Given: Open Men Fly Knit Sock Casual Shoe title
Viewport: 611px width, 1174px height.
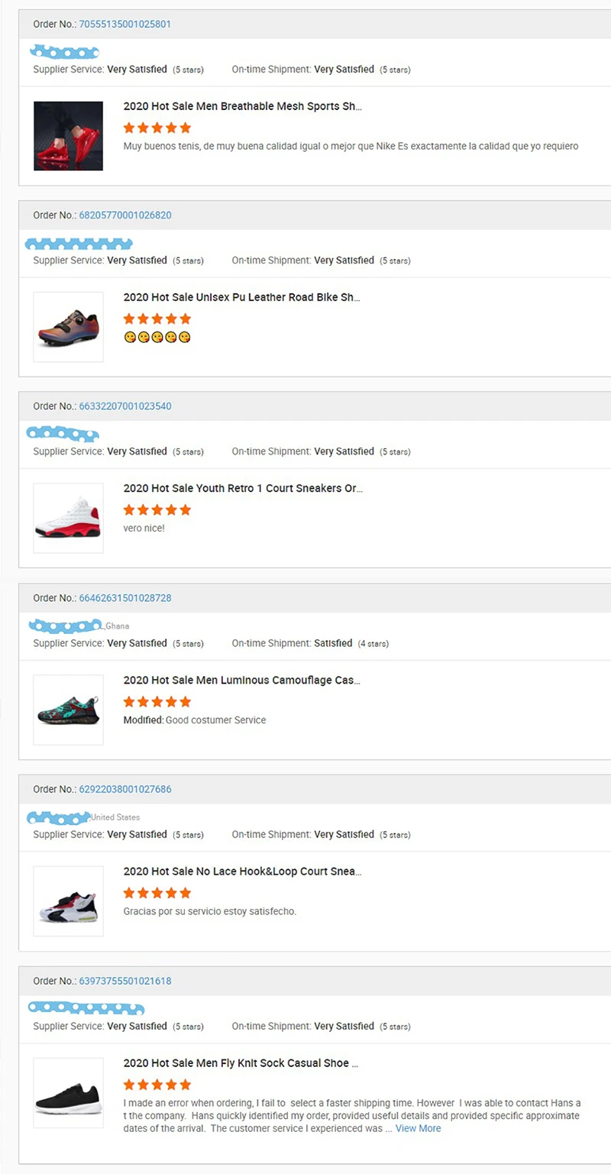Looking at the screenshot, I should click(x=241, y=1062).
